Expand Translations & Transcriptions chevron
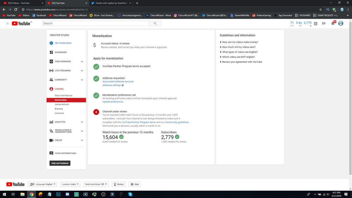Image resolution: width=352 pixels, height=198 pixels. 82,131
